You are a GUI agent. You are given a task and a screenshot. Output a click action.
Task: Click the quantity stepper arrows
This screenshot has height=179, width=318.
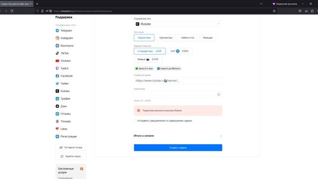coord(219,94)
